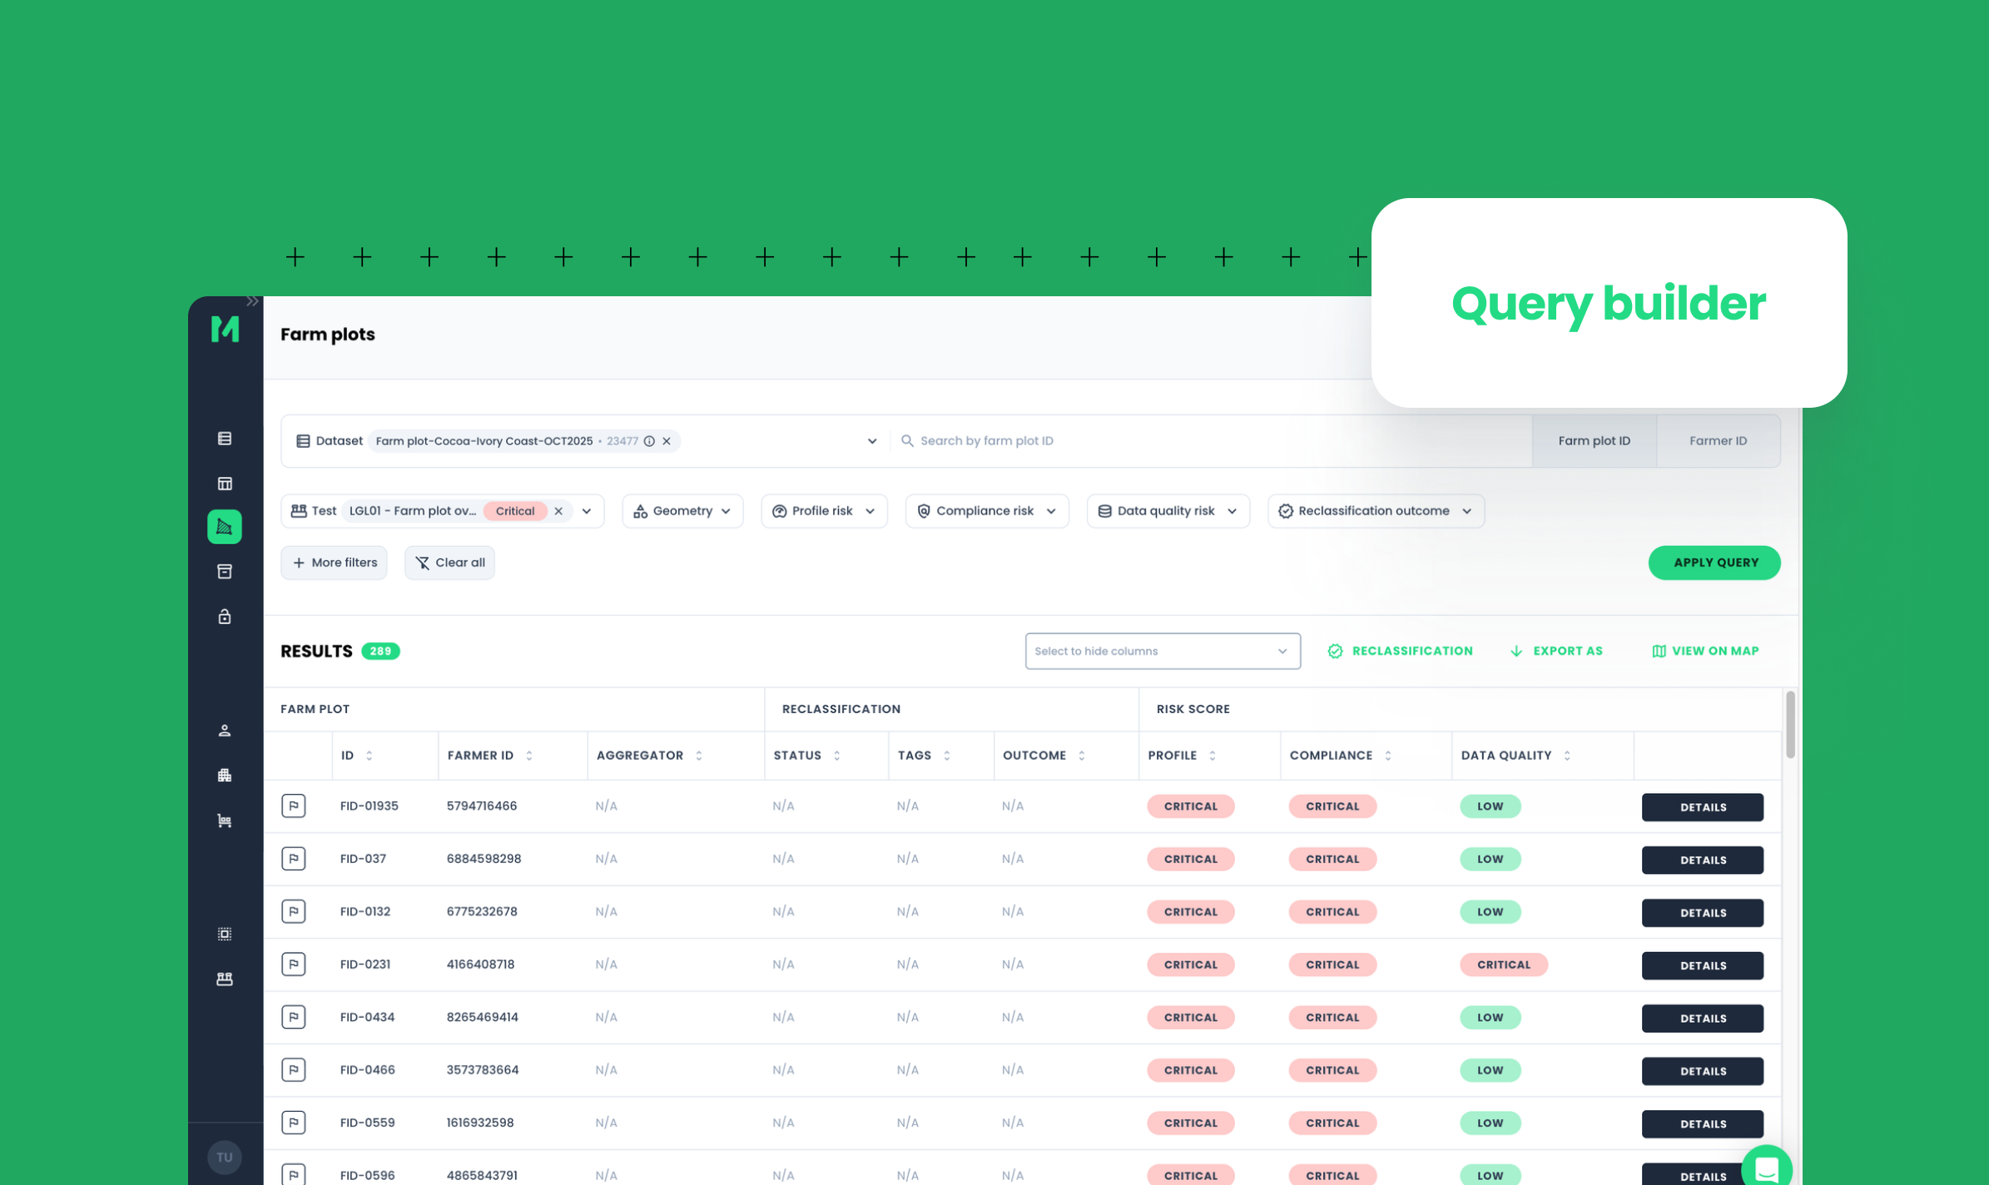Select the Farm plot ID search tab
1989x1185 pixels.
(1594, 441)
